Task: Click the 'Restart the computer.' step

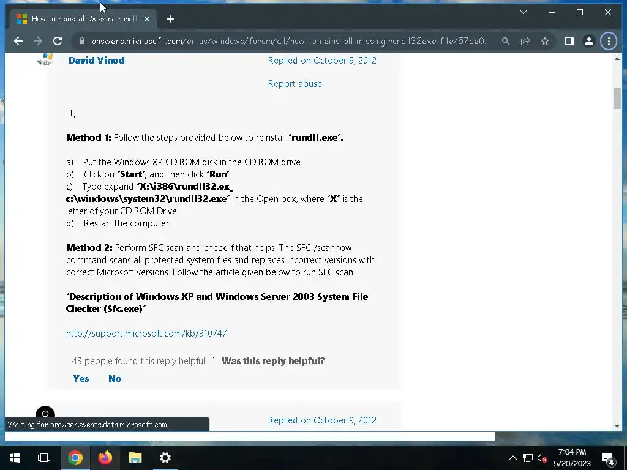Action: [127, 223]
